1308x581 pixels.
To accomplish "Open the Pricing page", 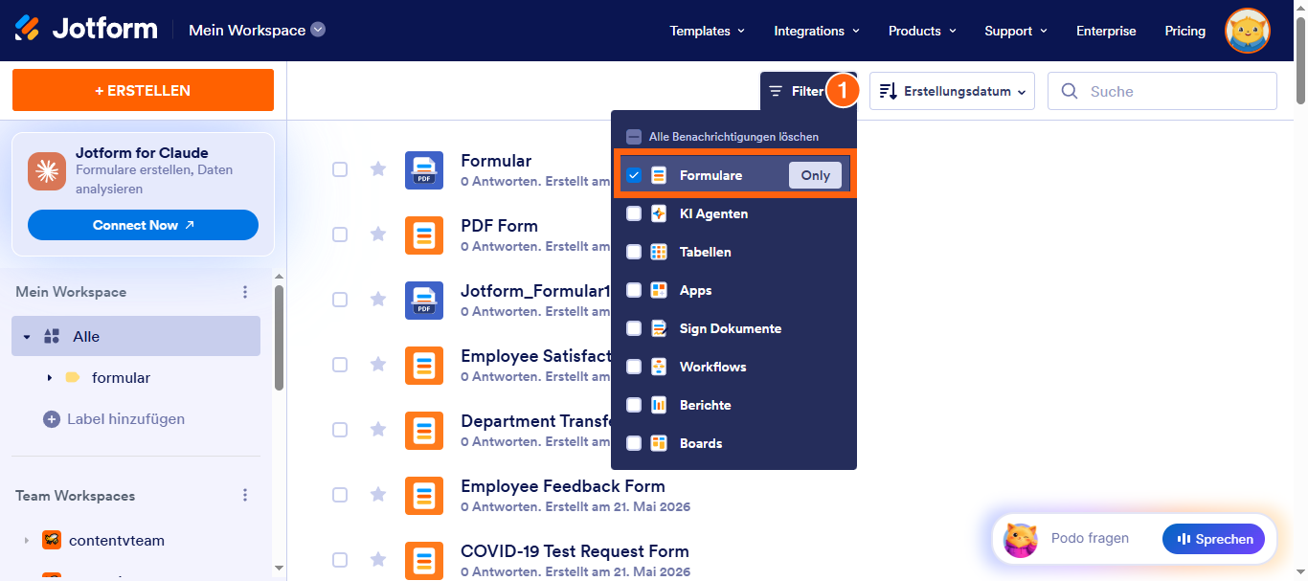I will [1185, 31].
